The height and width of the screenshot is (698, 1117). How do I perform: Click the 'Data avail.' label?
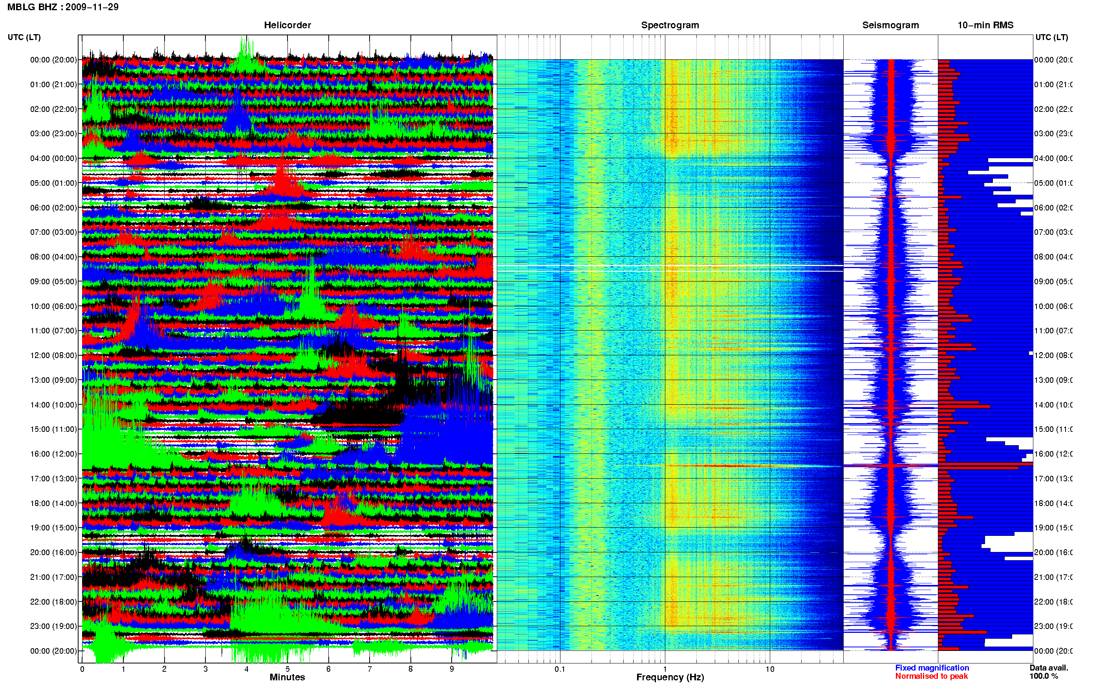coord(1049,667)
